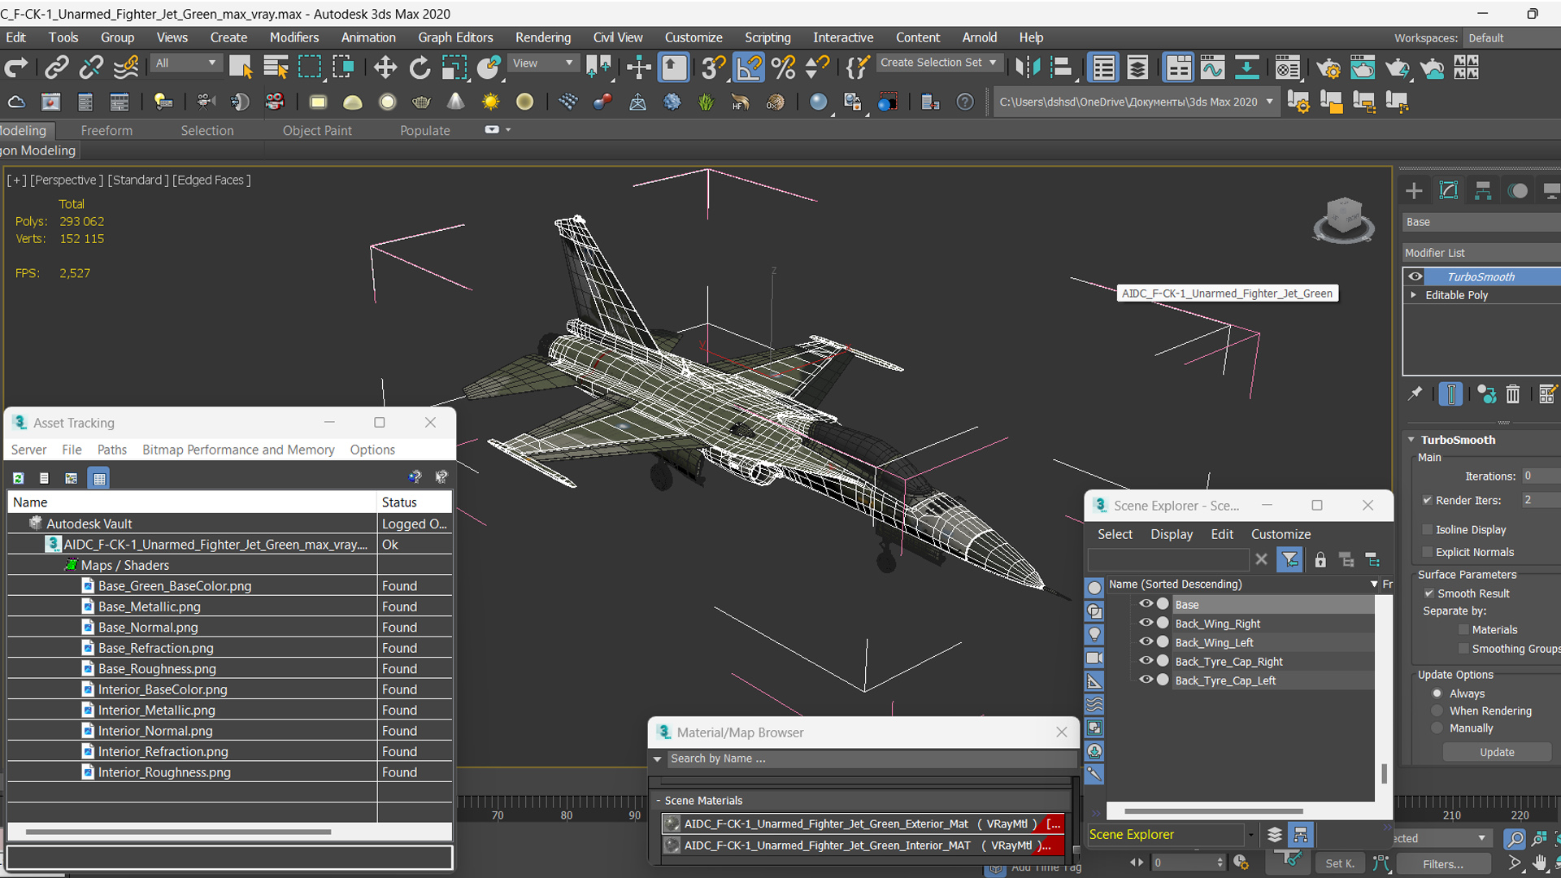Select Exterior_Mat material in browser

tap(863, 824)
